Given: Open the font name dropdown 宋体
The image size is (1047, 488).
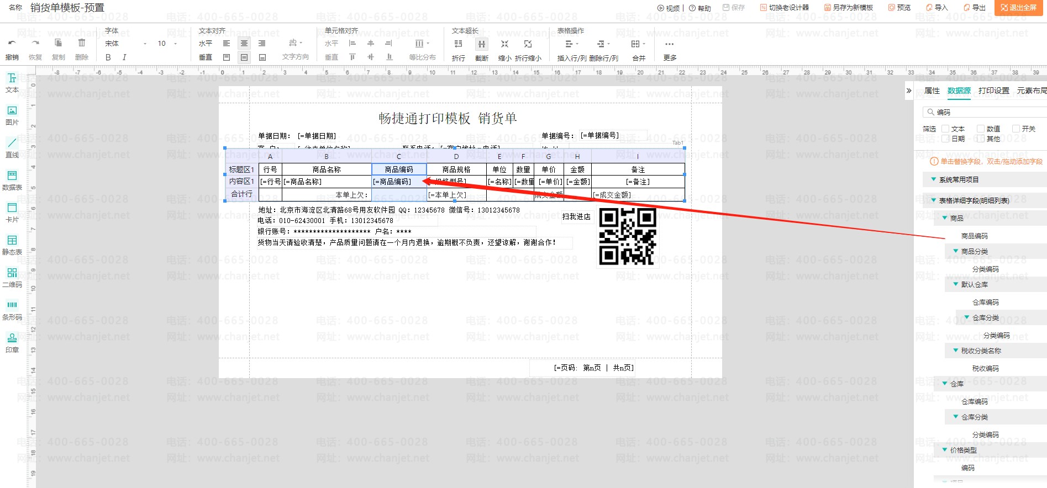Looking at the screenshot, I should tap(126, 44).
